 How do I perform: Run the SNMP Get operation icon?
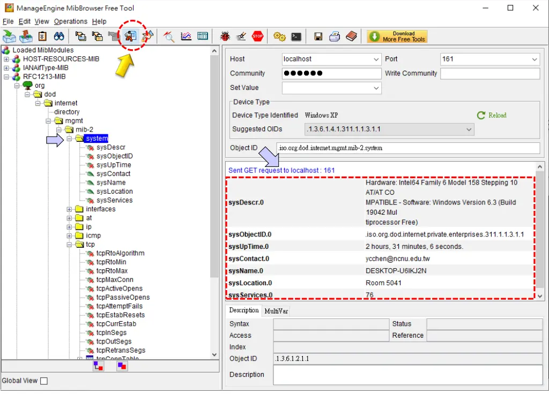pos(81,36)
